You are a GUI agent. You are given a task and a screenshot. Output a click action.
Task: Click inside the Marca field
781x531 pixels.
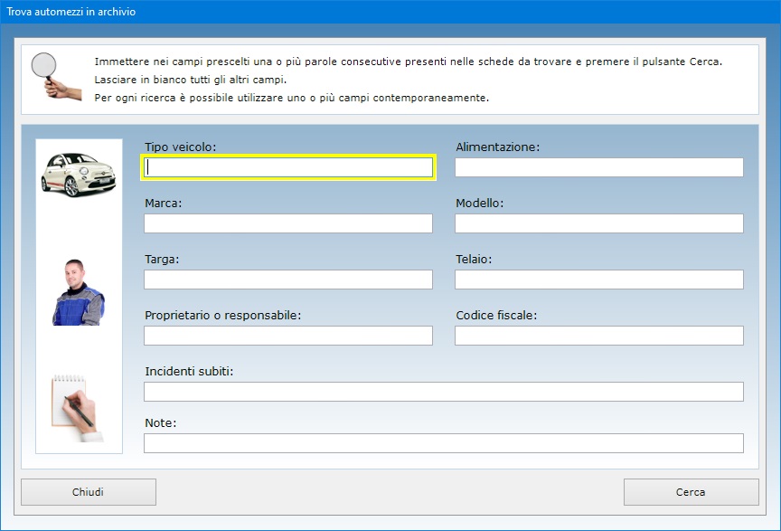click(x=288, y=223)
